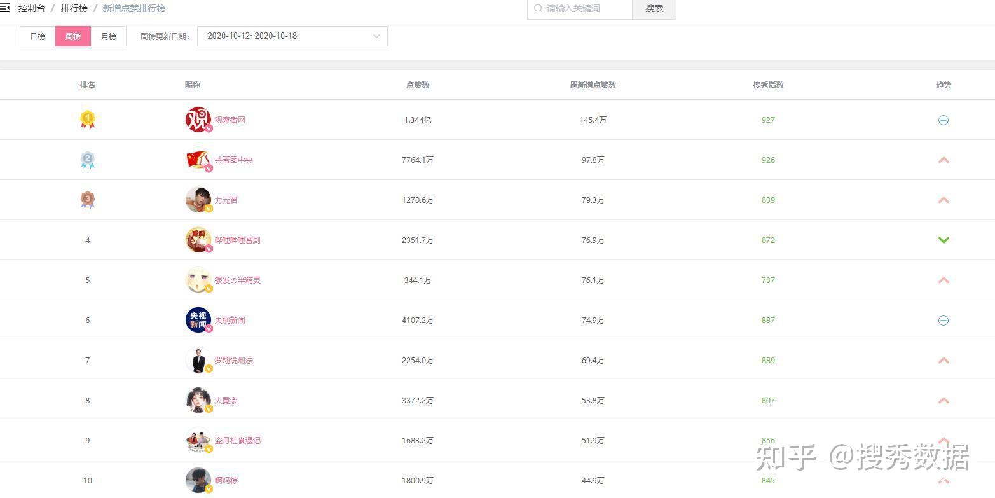995x498 pixels.
Task: Select the 周榜 weekly ranking
Action: [x=73, y=36]
